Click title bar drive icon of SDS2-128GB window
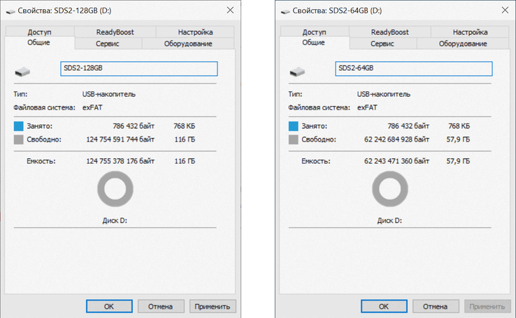The height and width of the screenshot is (318, 516). click(x=10, y=11)
